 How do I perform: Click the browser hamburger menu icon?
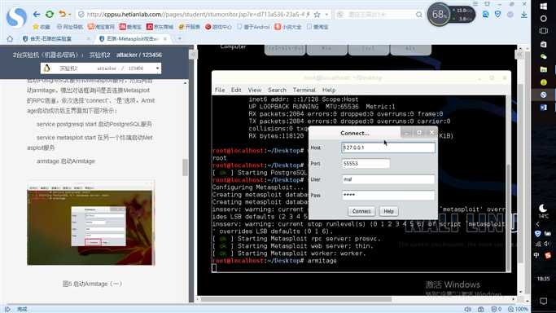(475, 3)
